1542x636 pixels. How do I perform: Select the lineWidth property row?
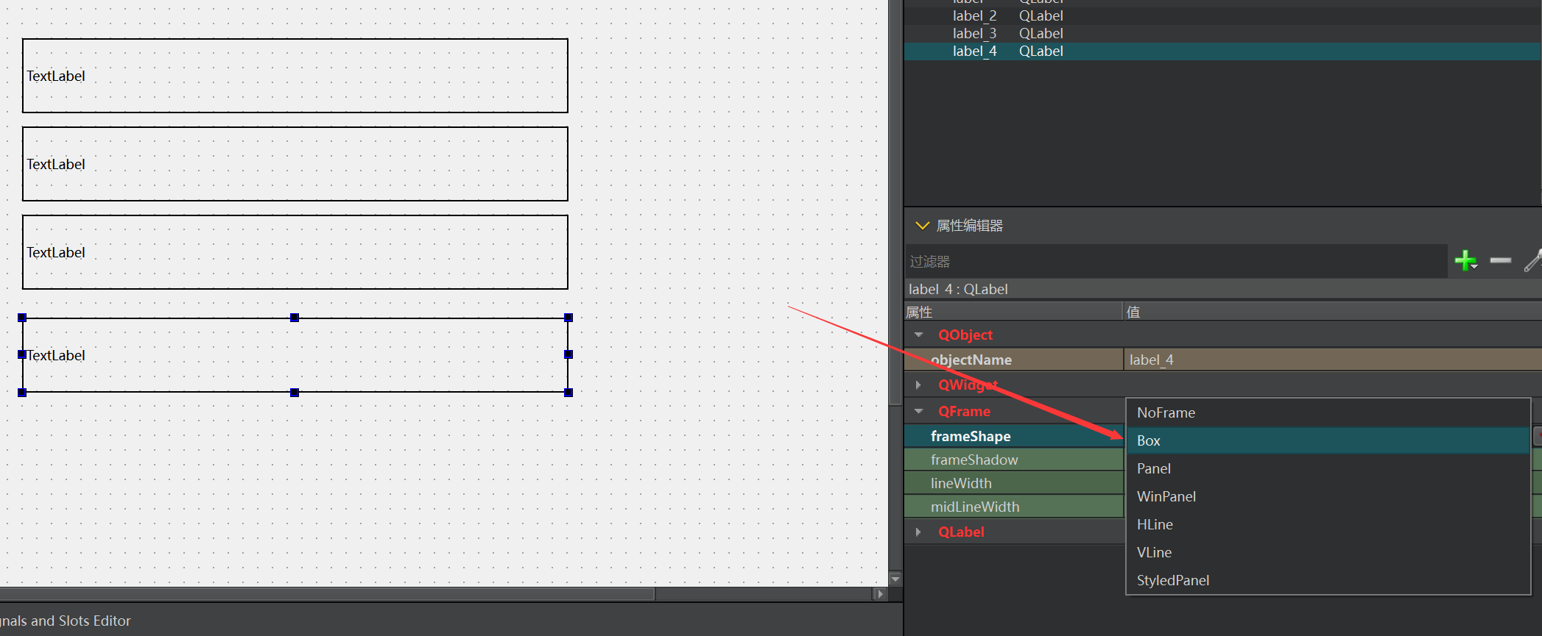[1014, 483]
